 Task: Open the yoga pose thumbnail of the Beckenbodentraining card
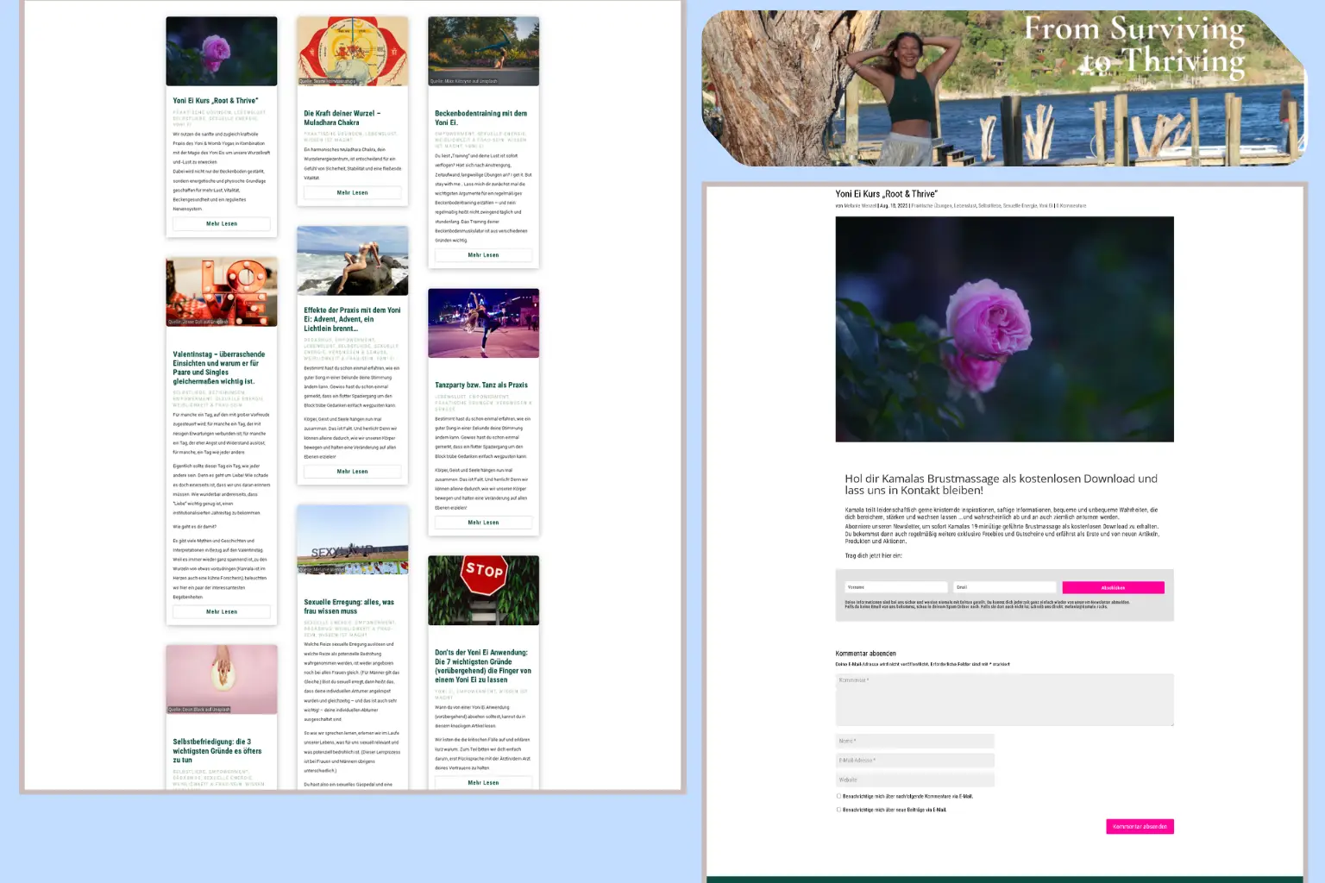[484, 51]
